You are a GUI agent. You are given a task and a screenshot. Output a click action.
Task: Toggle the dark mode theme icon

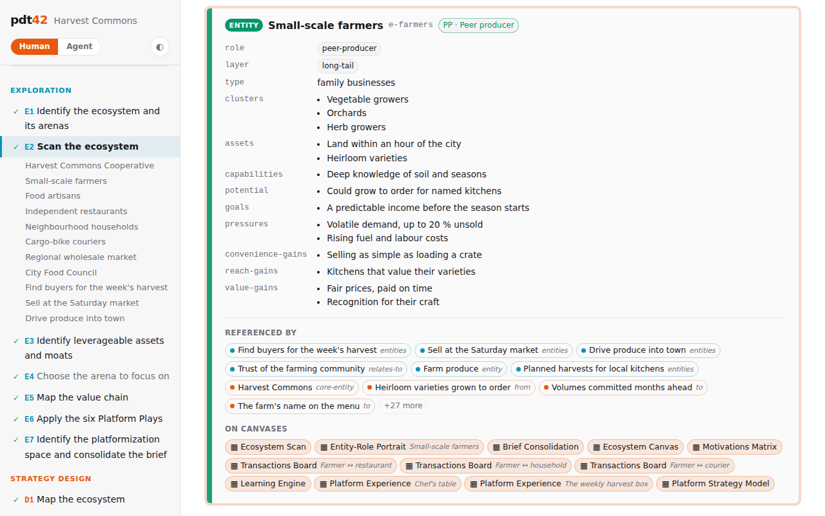pyautogui.click(x=159, y=47)
